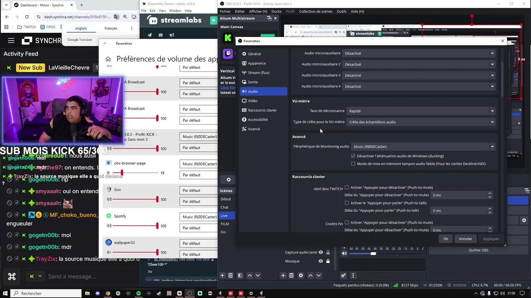Image resolution: width=531 pixels, height=298 pixels.
Task: Delete selected scene with trash icon
Action: 230,275
